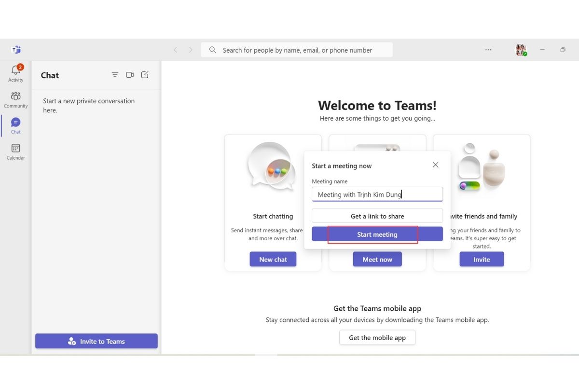Close the Start a meeting now dialog
Image resolution: width=579 pixels, height=386 pixels.
[436, 165]
